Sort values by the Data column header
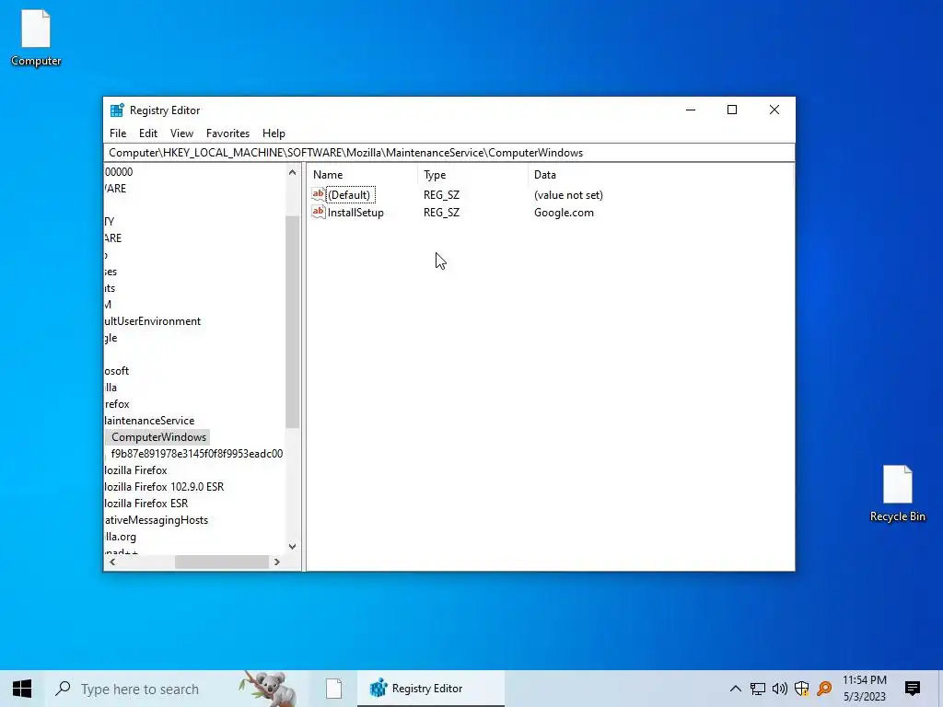Screen dimensions: 943x707 [659, 175]
